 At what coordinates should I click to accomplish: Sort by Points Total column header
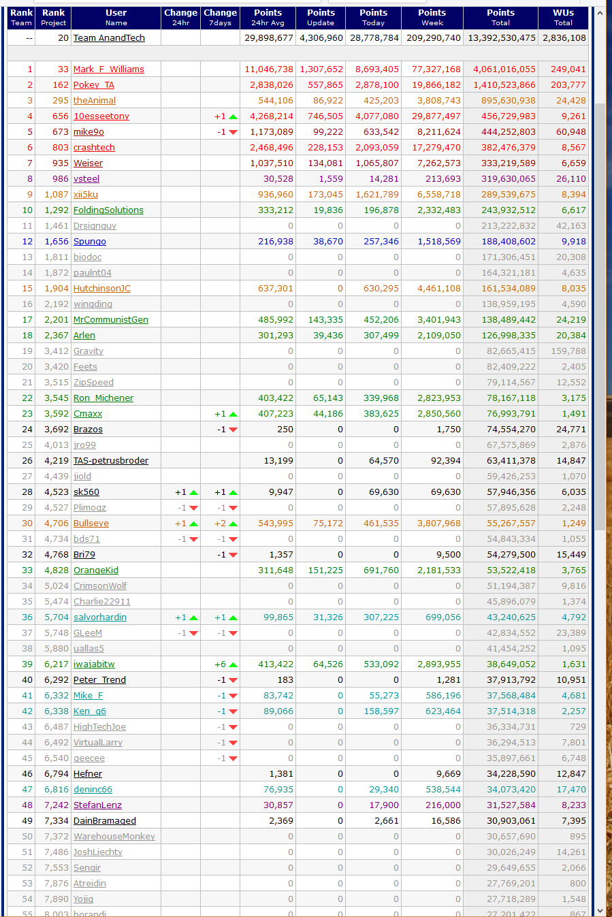pyautogui.click(x=500, y=18)
